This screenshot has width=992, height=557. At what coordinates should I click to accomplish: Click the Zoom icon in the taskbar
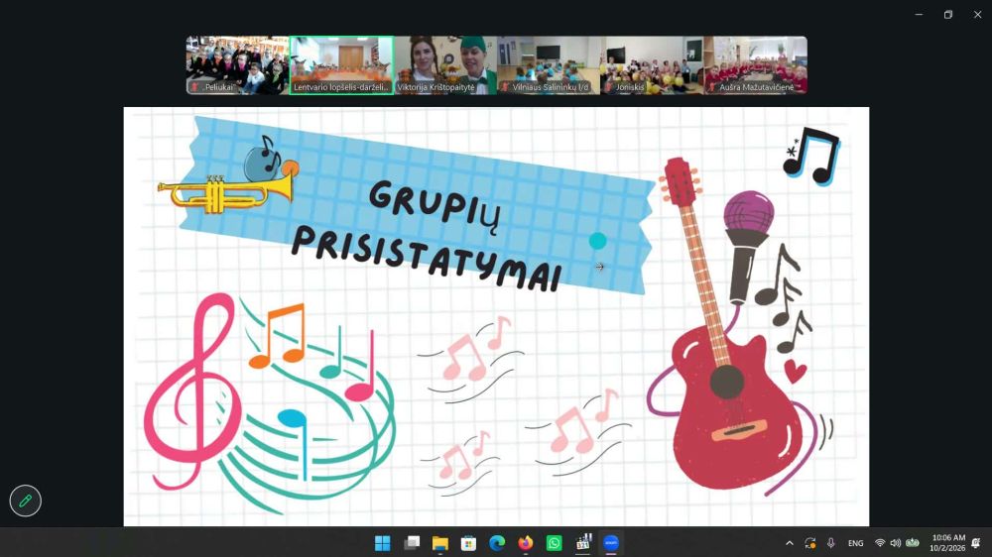[611, 543]
